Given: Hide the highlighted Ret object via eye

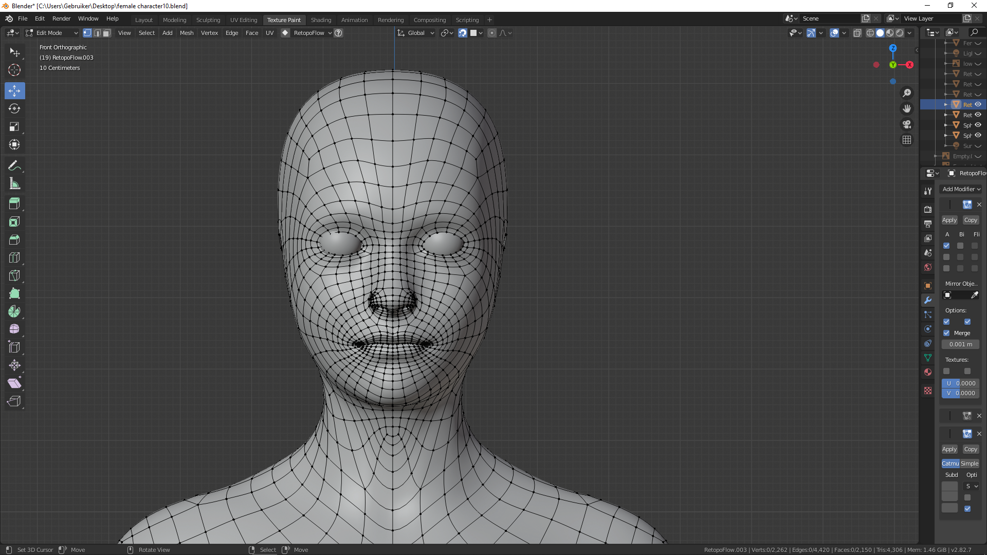Looking at the screenshot, I should (x=978, y=104).
